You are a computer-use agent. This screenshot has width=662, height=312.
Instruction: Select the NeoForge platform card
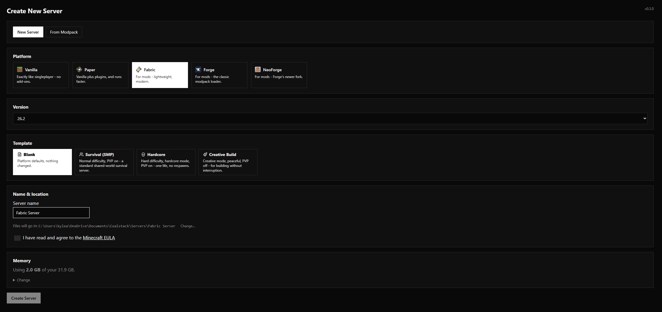pyautogui.click(x=279, y=75)
